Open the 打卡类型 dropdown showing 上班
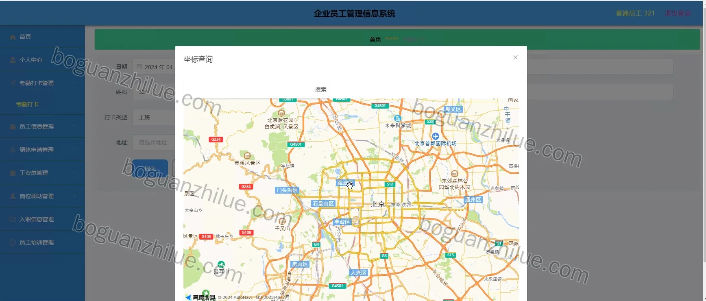 click(154, 117)
